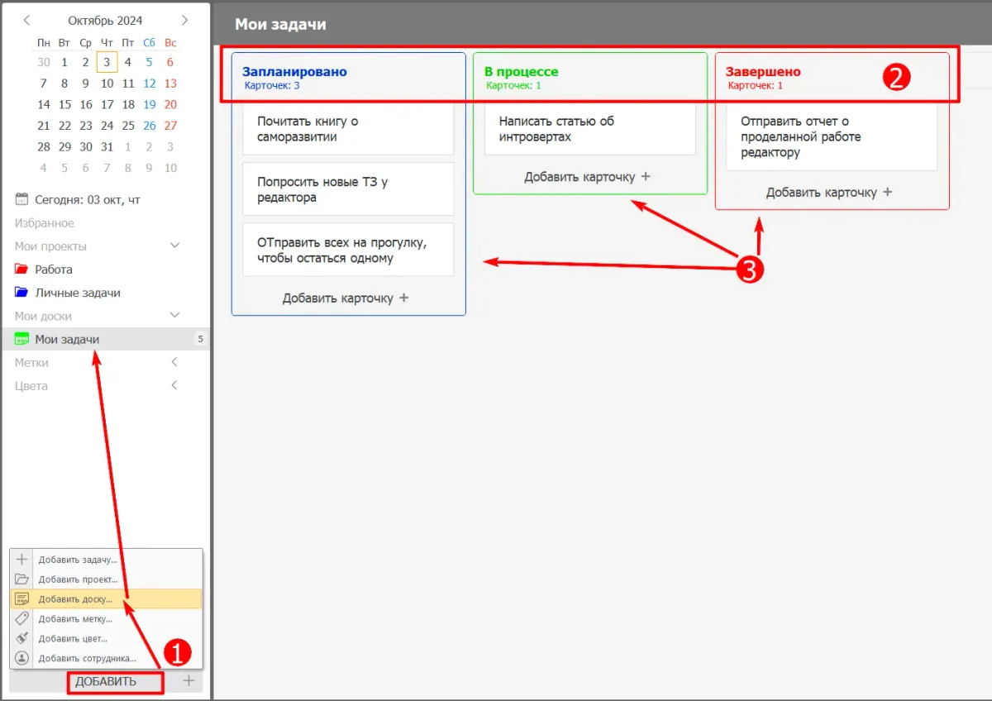
Task: Expand the Метки section
Action: (174, 362)
